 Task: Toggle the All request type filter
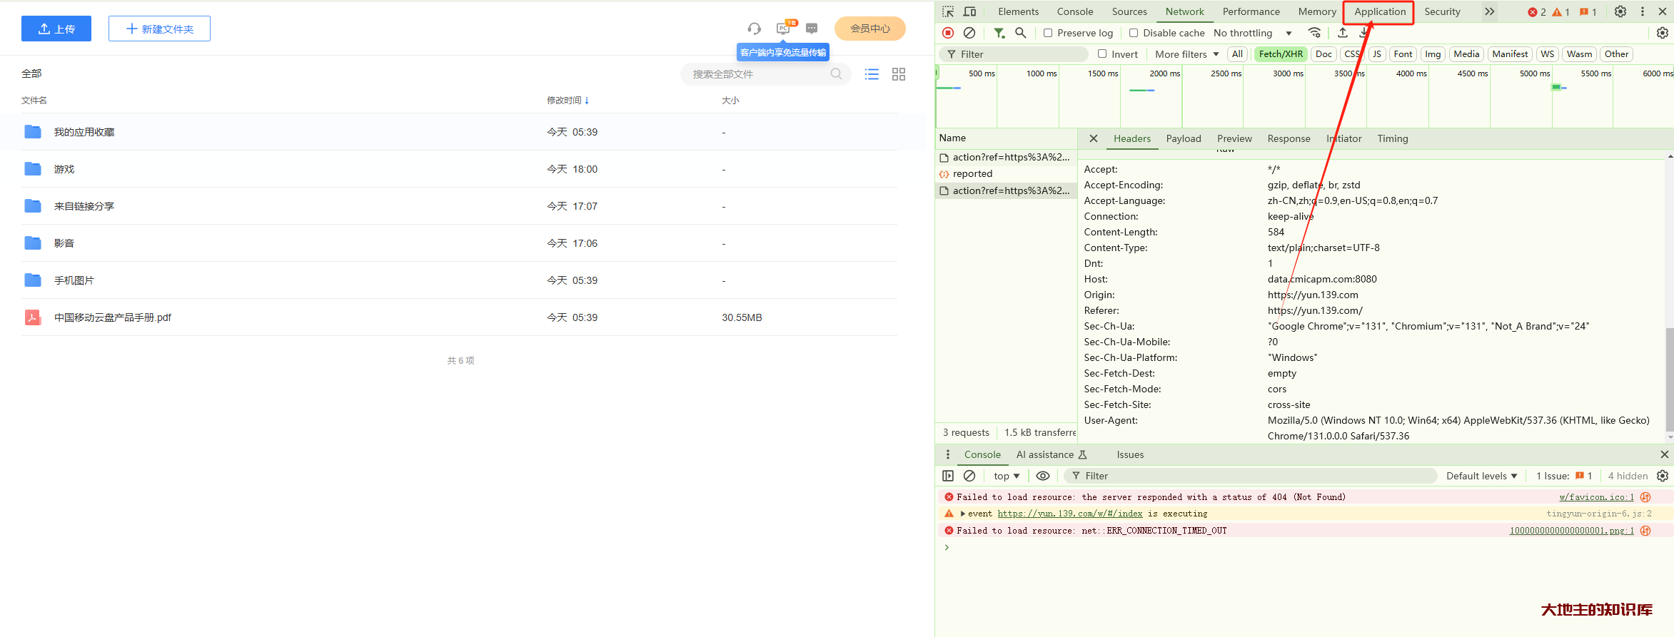pos(1237,54)
